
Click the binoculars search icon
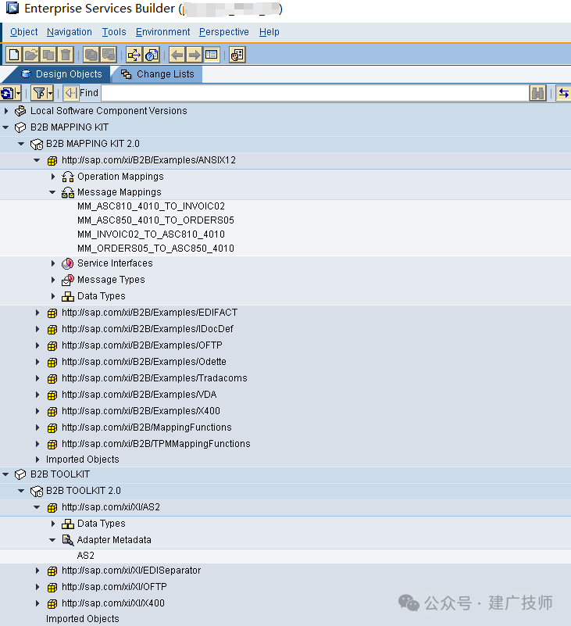coord(537,94)
